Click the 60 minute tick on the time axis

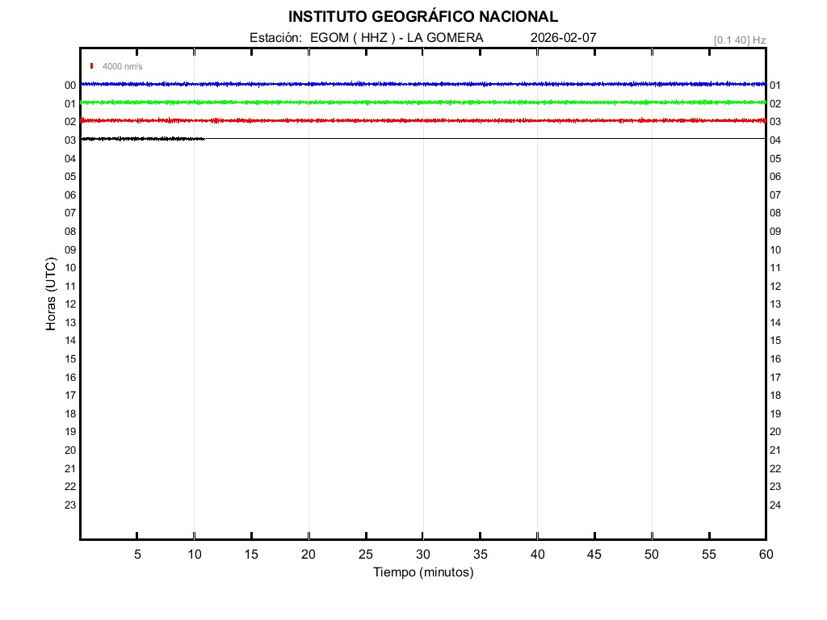coord(765,554)
